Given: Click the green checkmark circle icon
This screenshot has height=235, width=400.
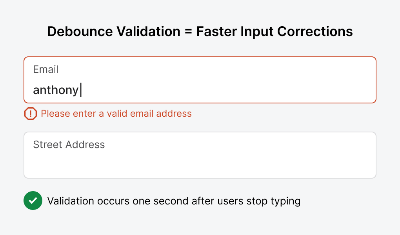Looking at the screenshot, I should pos(33,201).
